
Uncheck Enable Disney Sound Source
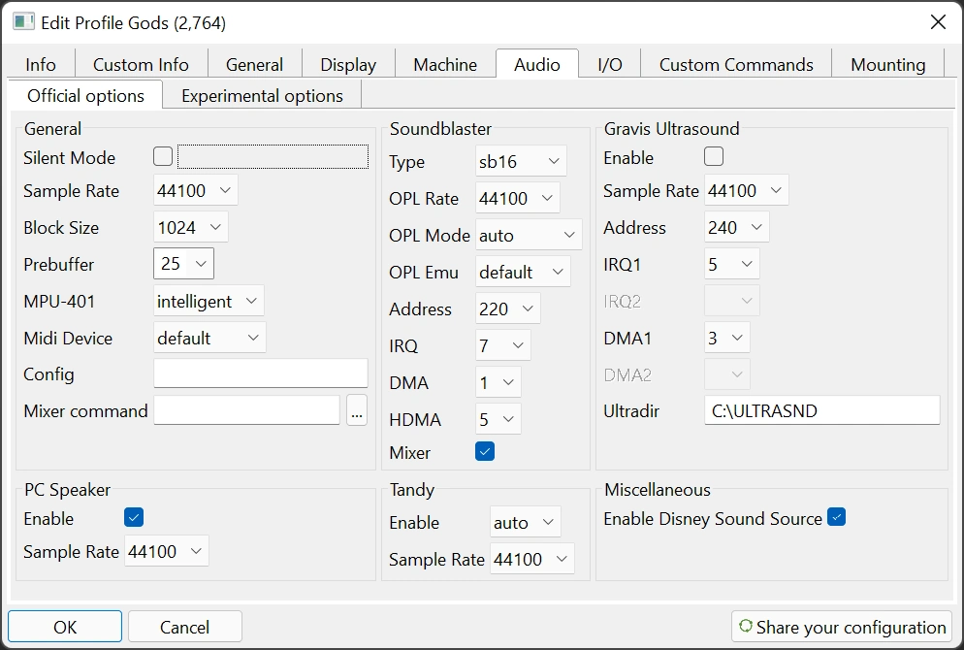pyautogui.click(x=836, y=517)
